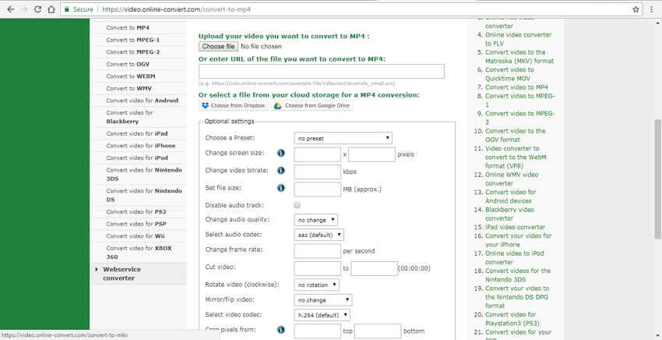Click the page vertical scrollbar thumb
The height and width of the screenshot is (340, 662).
(657, 179)
